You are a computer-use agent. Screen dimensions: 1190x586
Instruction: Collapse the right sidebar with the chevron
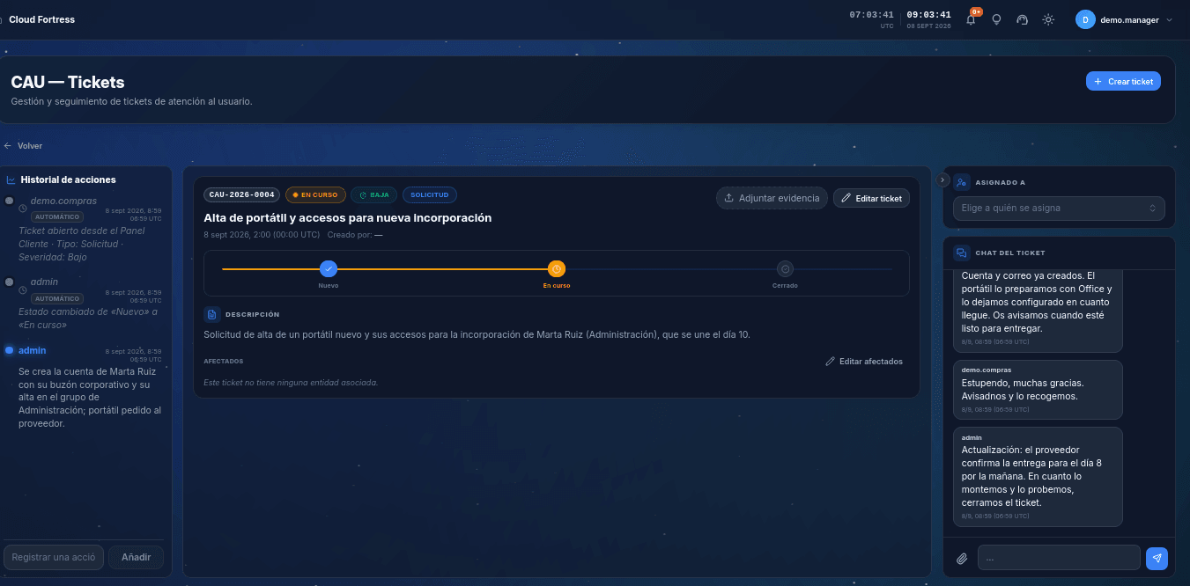tap(942, 179)
